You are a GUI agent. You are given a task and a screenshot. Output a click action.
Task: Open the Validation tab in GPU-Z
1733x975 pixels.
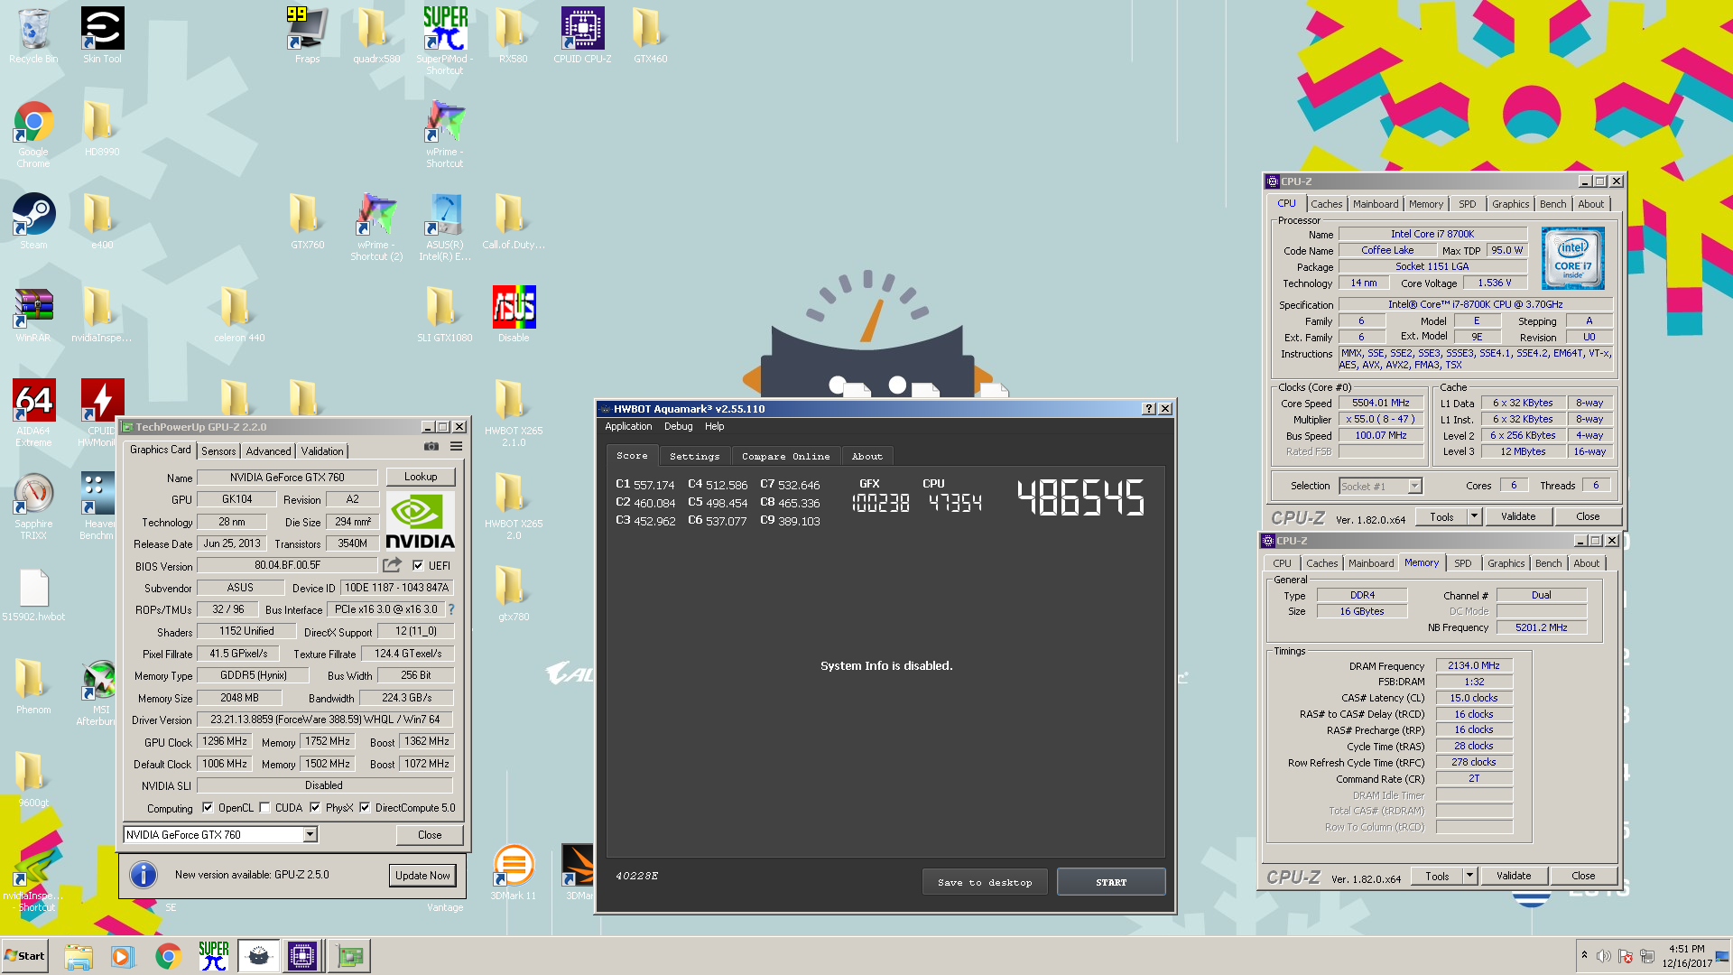[322, 451]
